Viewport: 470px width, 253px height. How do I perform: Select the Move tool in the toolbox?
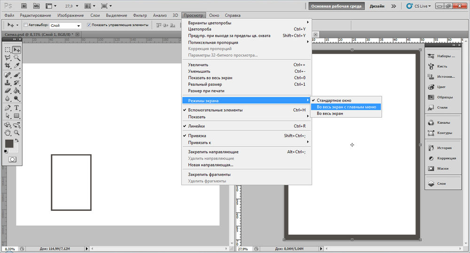pyautogui.click(x=17, y=50)
